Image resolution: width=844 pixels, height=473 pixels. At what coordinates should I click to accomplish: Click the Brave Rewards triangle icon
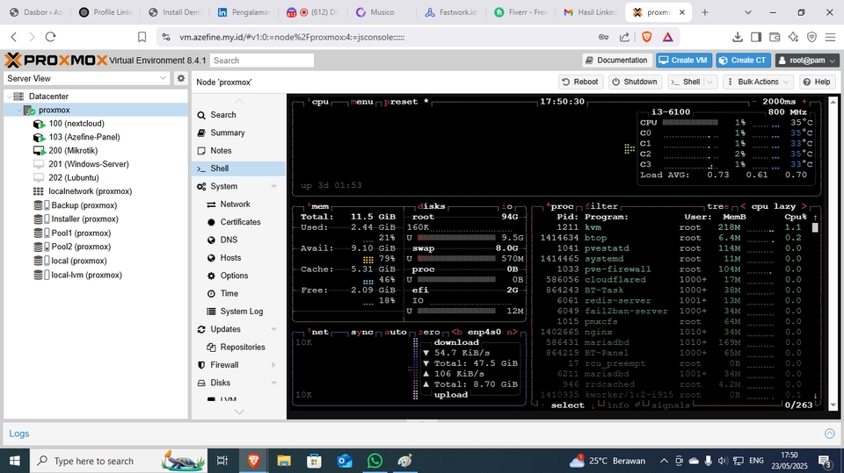coord(667,37)
